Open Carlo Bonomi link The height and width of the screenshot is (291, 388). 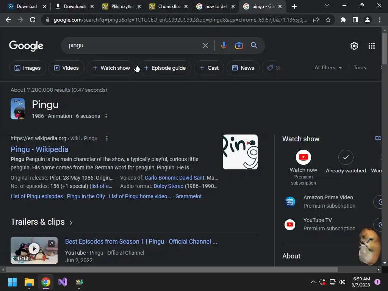click(x=161, y=178)
